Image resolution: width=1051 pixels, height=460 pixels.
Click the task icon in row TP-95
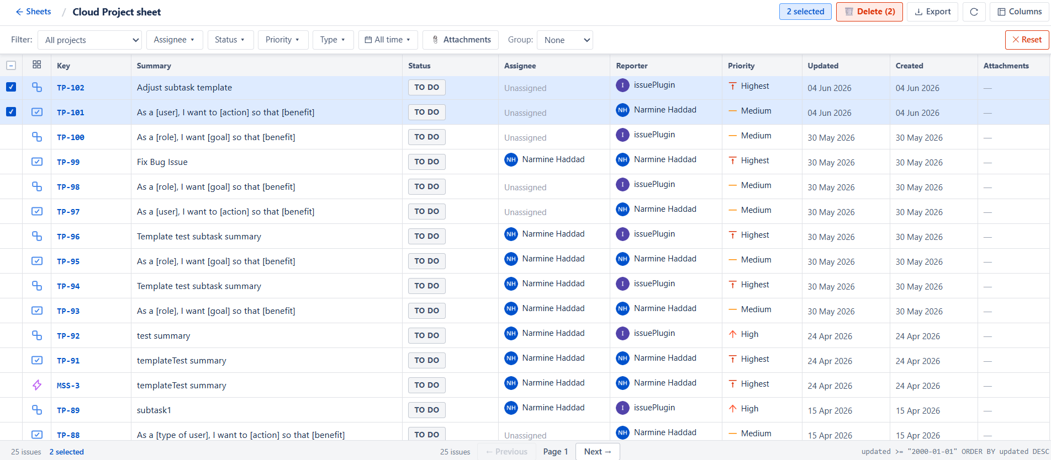(37, 261)
